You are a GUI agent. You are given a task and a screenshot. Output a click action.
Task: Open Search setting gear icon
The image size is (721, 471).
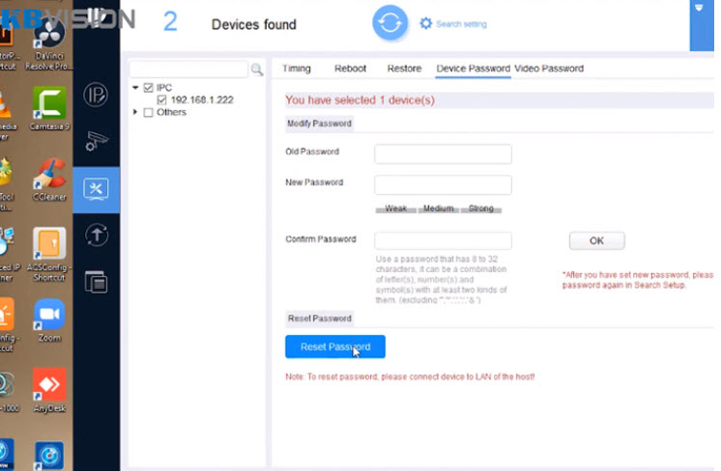426,23
